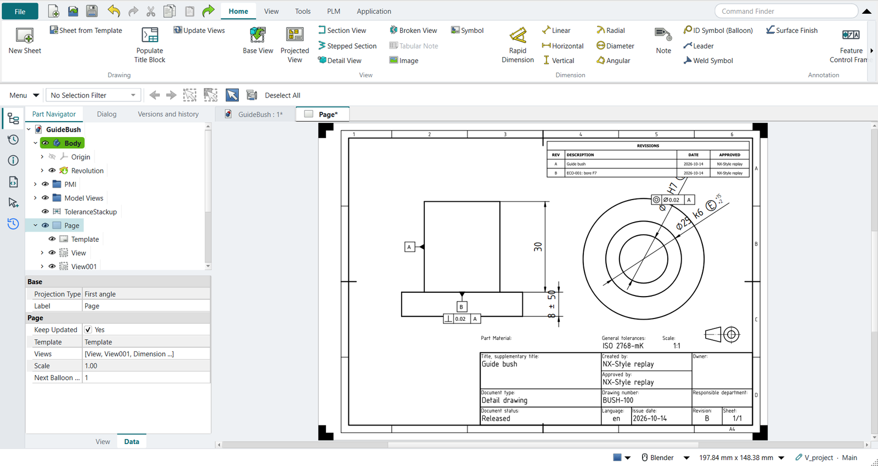Click the yellow Undo arrow
This screenshot has width=878, height=466.
tap(114, 11)
